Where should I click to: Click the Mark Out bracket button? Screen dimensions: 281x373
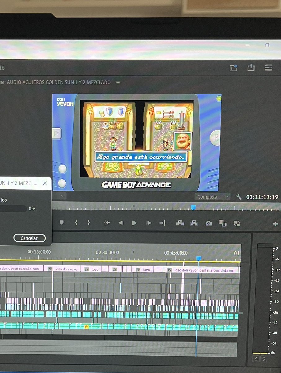[89, 223]
